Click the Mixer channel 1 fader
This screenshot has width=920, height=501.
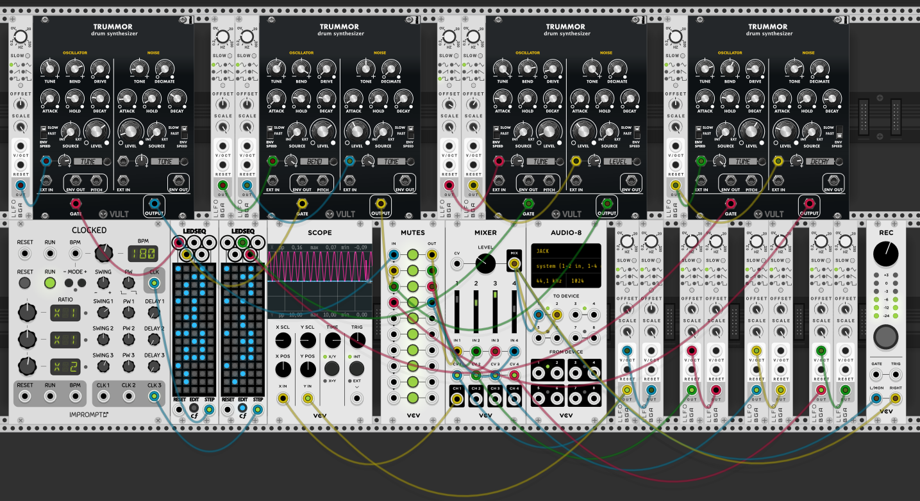457,313
